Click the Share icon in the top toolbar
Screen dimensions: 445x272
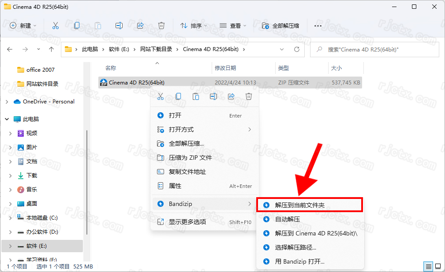(140, 26)
